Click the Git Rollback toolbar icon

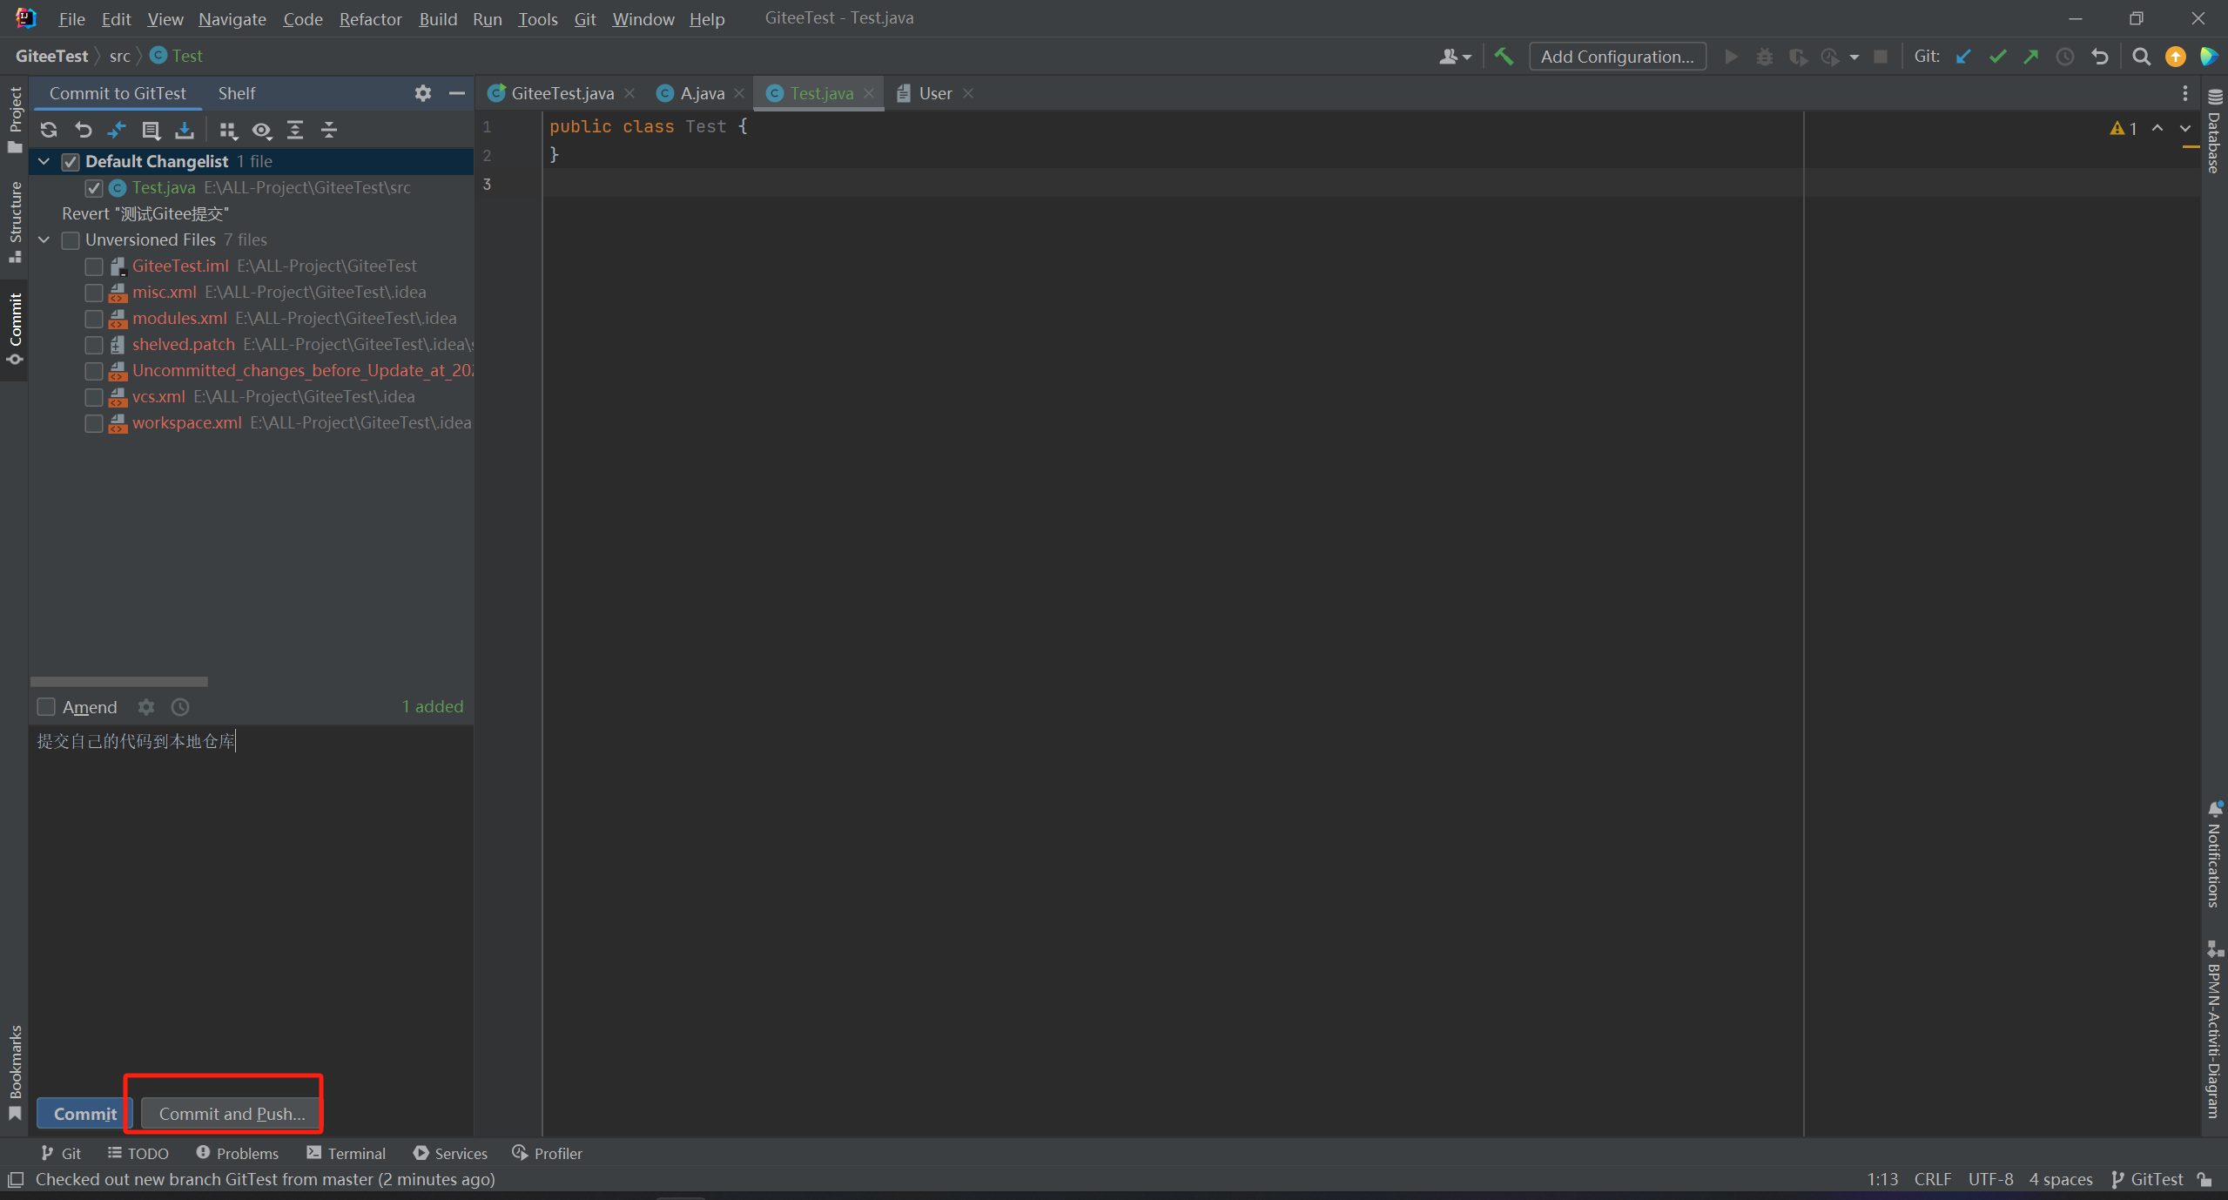[2099, 57]
